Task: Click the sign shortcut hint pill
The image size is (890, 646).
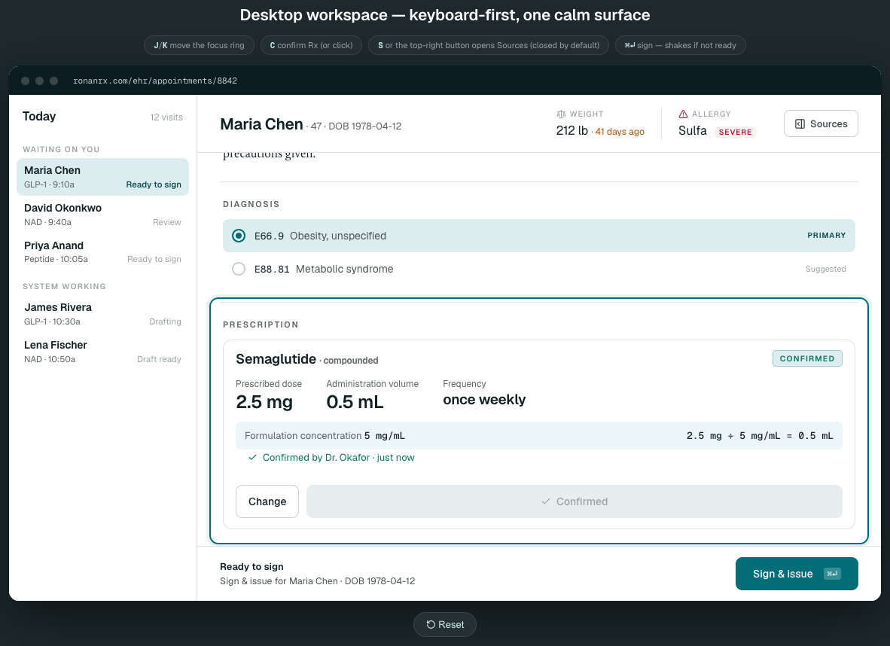Action: 681,45
